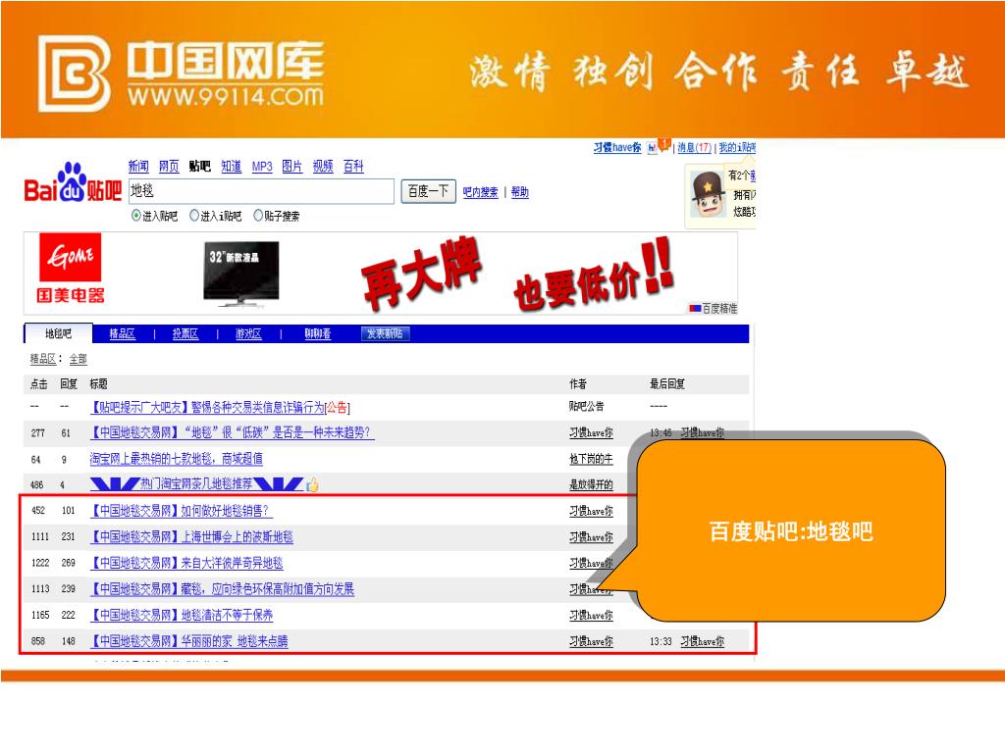Open post 热门淘宝网茶几地毯推荐
The image size is (1005, 753).
pyautogui.click(x=196, y=484)
